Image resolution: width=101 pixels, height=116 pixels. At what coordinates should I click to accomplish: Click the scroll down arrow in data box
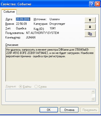pyautogui.click(x=93, y=99)
